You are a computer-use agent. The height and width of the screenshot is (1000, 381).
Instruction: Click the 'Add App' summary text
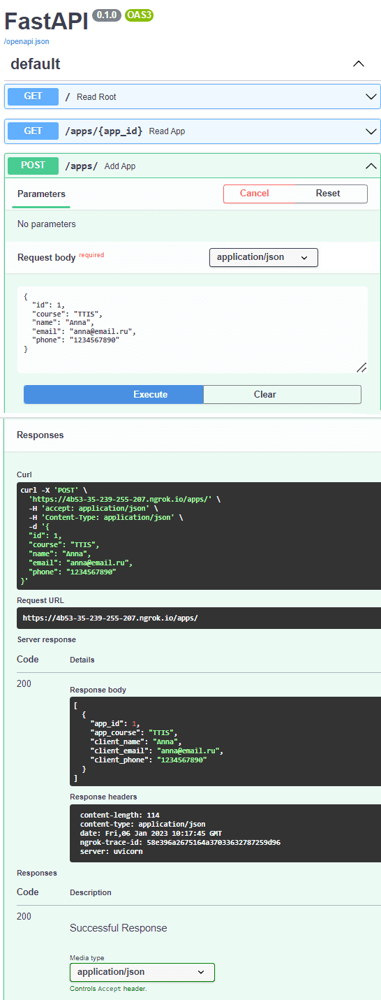point(120,166)
